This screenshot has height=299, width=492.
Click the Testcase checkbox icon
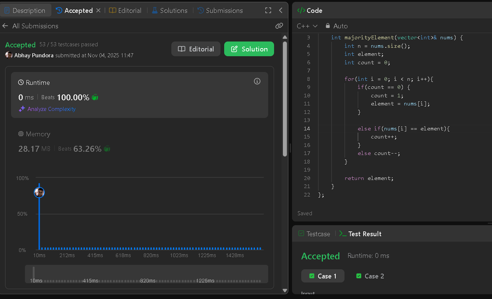(x=301, y=233)
